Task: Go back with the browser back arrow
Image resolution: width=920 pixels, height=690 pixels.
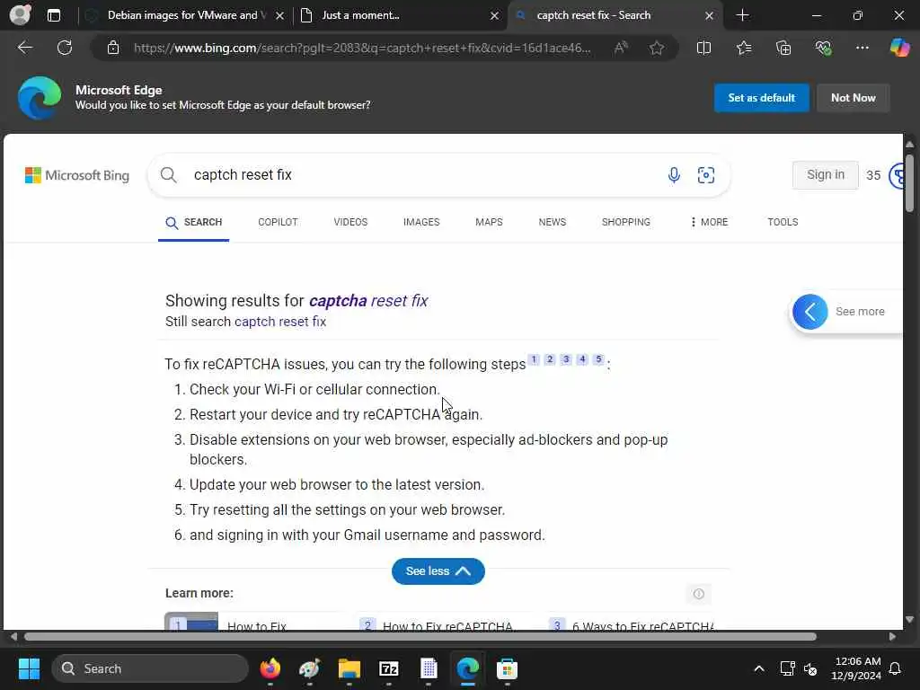Action: click(x=24, y=48)
